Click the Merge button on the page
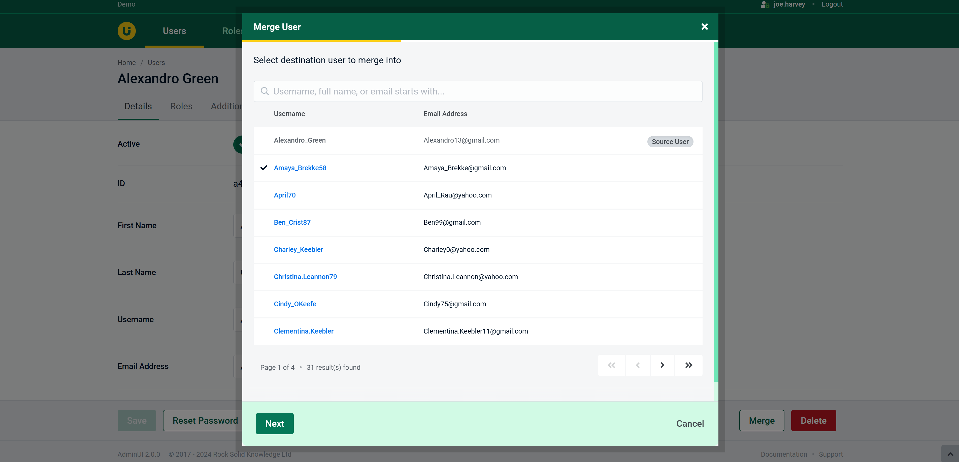The height and width of the screenshot is (462, 959). pos(762,420)
